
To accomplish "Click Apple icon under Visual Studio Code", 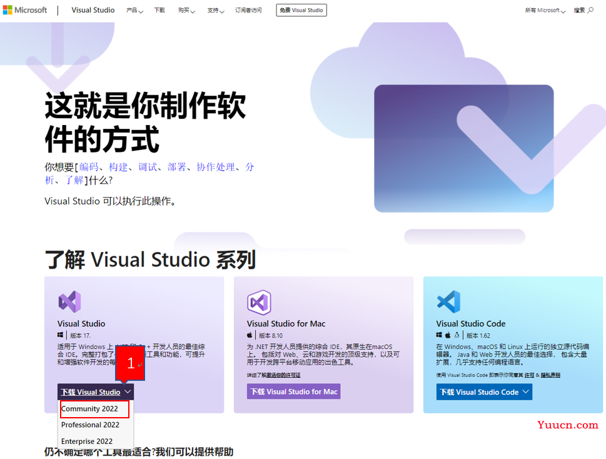I will 448,335.
